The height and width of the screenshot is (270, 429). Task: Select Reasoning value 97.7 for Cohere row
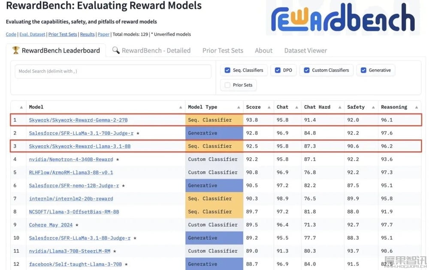[x=387, y=225]
